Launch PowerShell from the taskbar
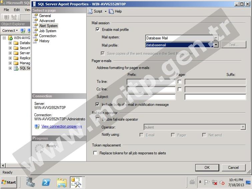Image resolution: width=252 pixels, height=189 pixels. pos(46,183)
